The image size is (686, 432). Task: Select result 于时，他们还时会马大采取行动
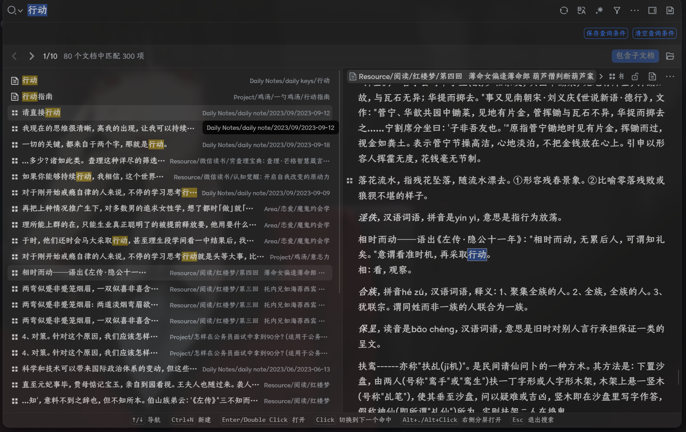pyautogui.click(x=170, y=241)
